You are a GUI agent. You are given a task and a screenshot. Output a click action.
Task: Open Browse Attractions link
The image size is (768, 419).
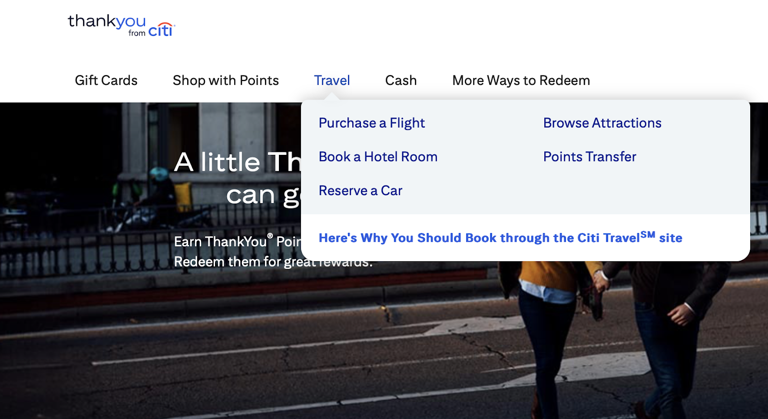click(x=602, y=123)
